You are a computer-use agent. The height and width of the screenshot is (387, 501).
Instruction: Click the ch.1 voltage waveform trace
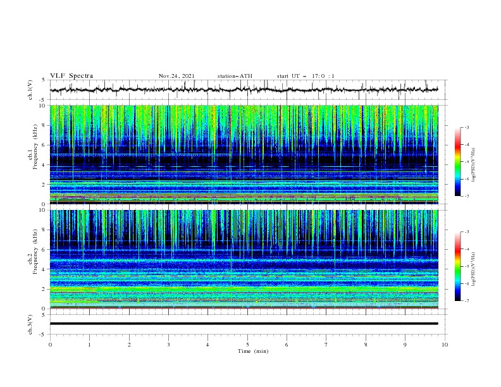click(x=244, y=90)
